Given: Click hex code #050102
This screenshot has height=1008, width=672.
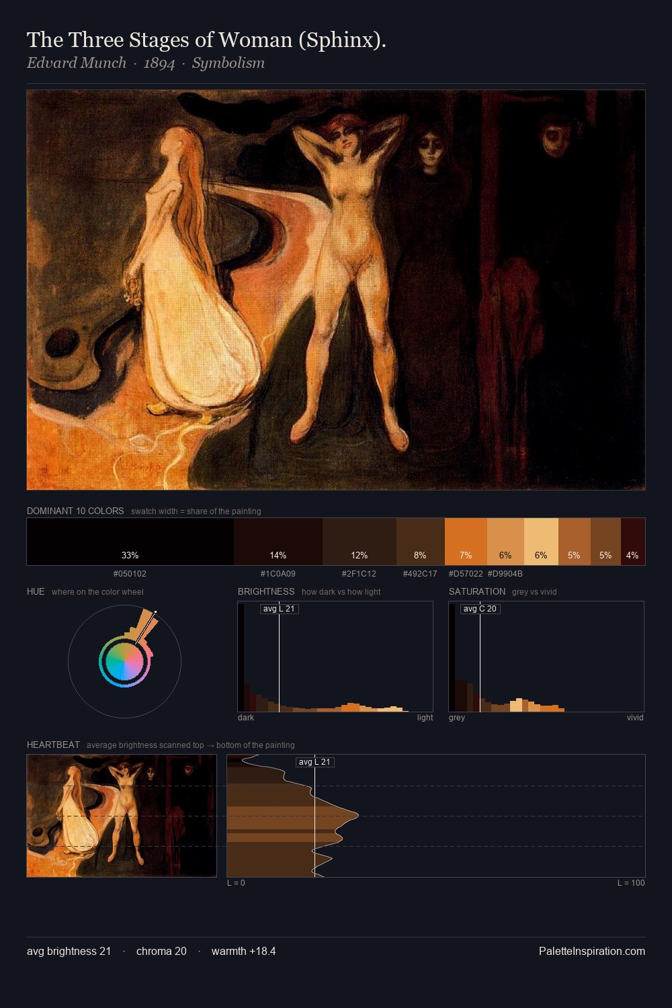Looking at the screenshot, I should 130,574.
